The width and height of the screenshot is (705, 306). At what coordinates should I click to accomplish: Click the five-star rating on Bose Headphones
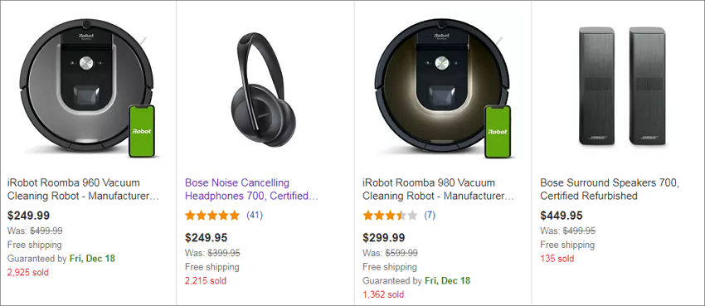click(212, 216)
